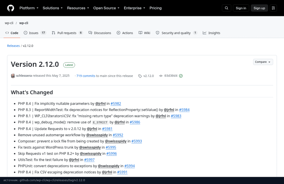The height and width of the screenshot is (184, 284).
Task: Open the search magnifier button
Action: pos(226,8)
